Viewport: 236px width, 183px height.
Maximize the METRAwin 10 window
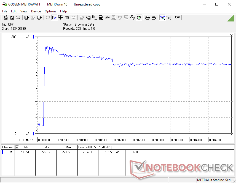point(217,4)
